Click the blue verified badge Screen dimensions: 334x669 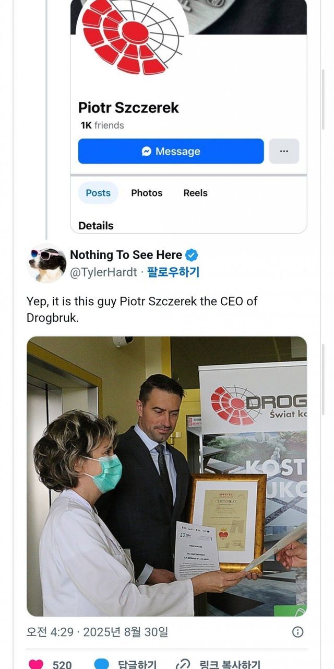(192, 255)
